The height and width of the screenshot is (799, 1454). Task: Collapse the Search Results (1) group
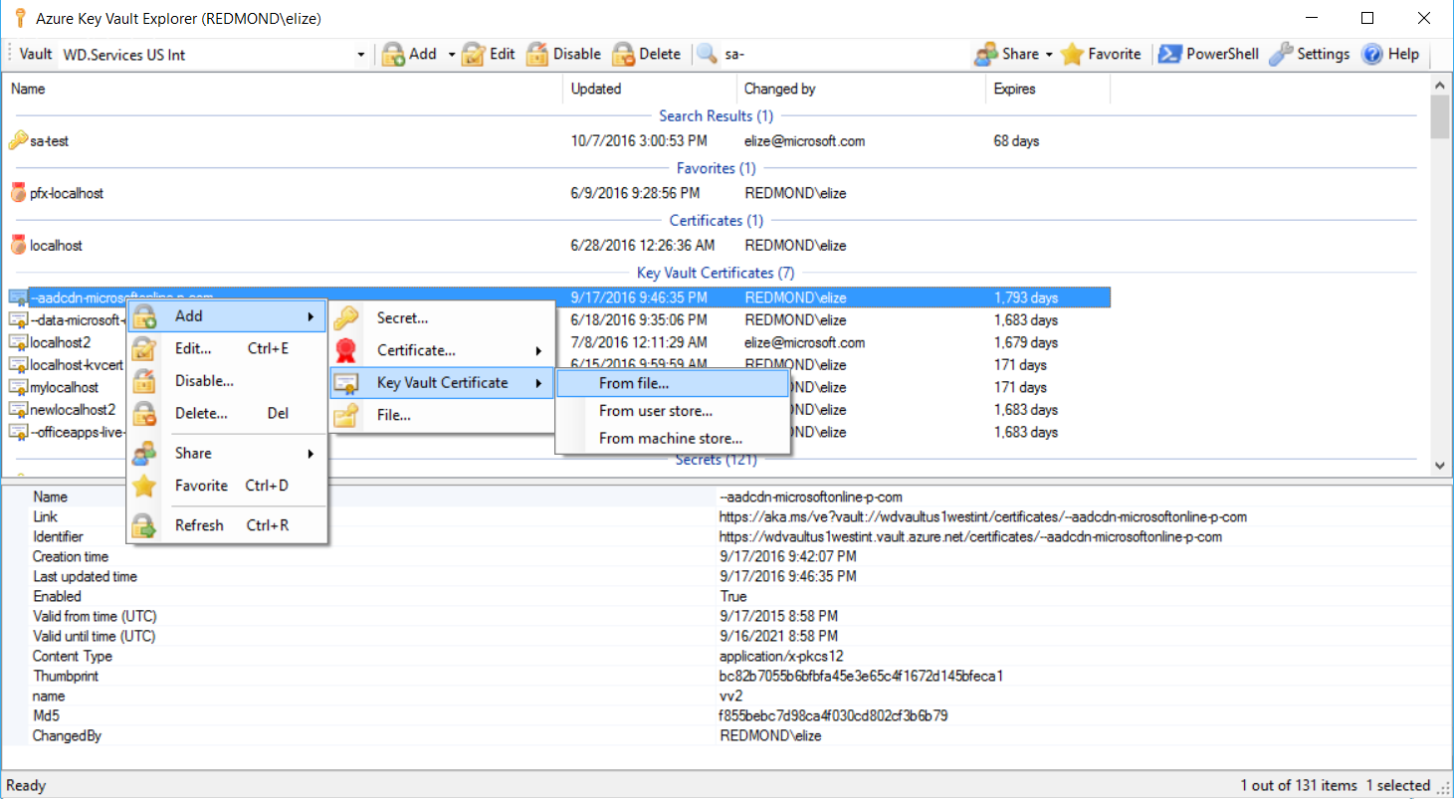point(716,115)
